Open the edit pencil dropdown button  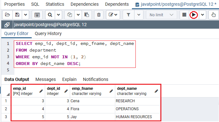113,15
